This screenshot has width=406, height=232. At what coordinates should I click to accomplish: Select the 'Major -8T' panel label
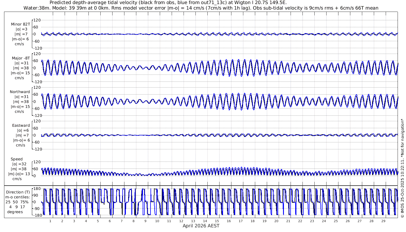point(21,58)
